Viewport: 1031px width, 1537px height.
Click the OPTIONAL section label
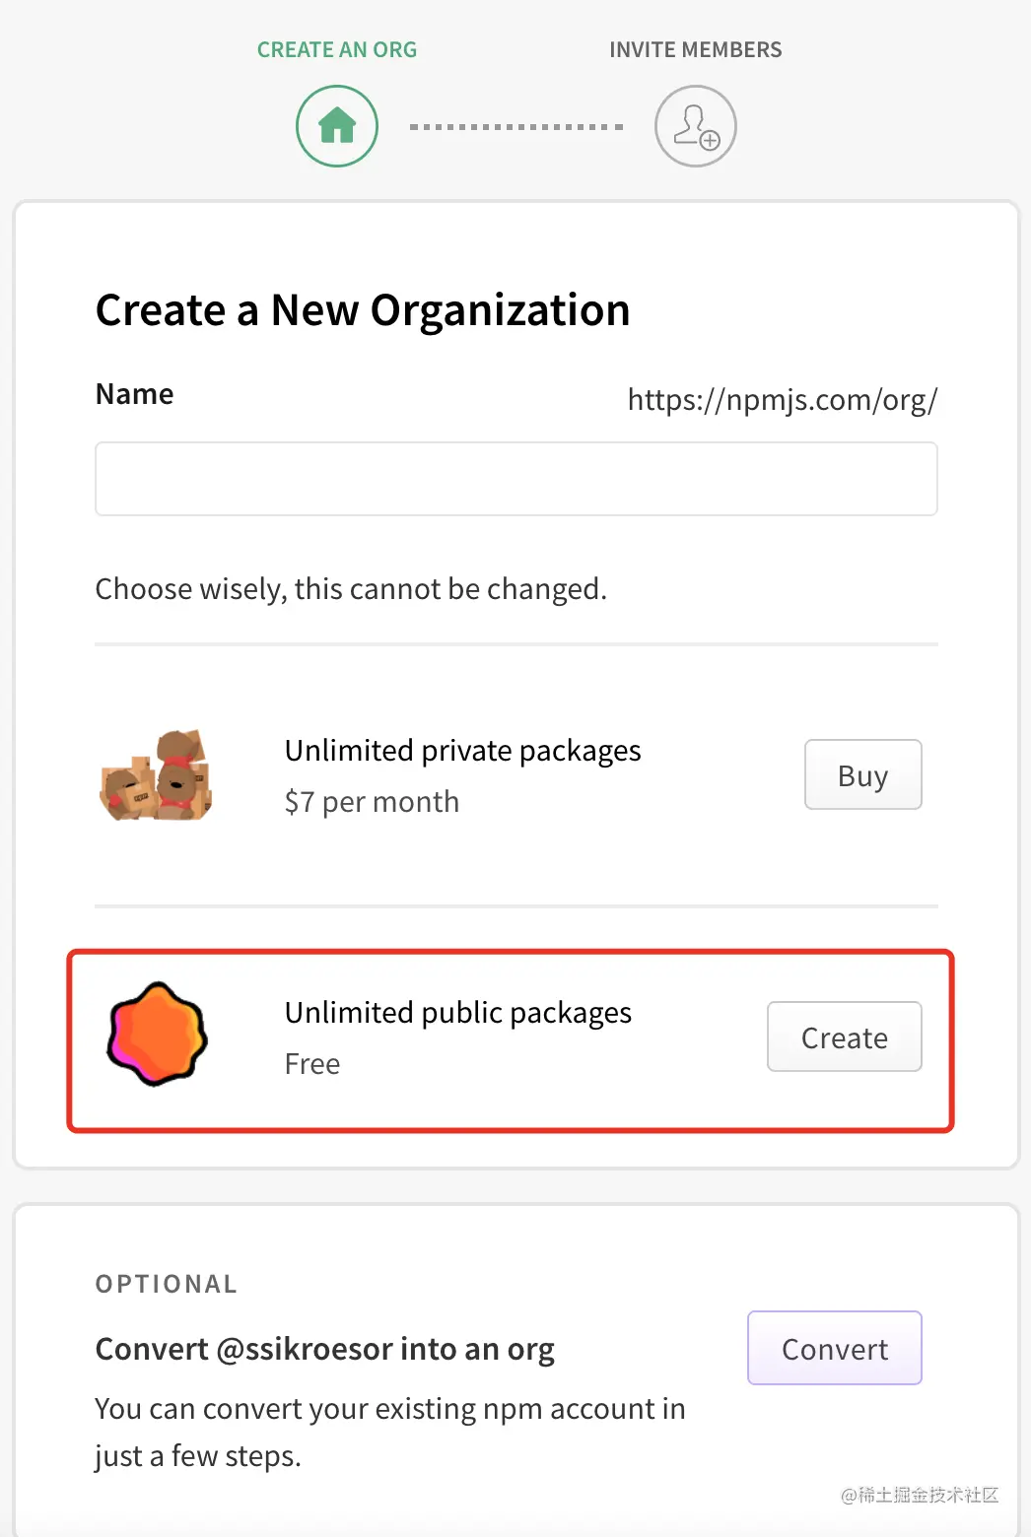click(166, 1284)
